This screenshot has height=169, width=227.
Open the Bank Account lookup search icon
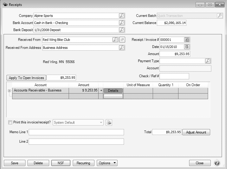(122, 23)
